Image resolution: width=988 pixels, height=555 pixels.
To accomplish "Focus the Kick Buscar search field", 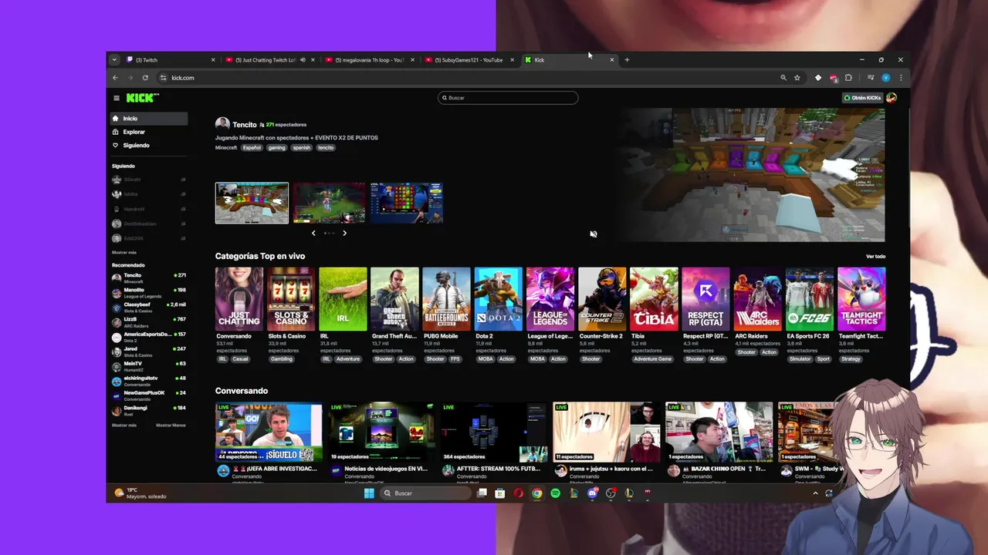I will pos(508,98).
